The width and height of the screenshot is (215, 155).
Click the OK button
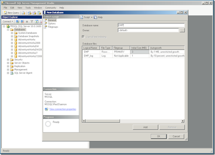tap(159, 136)
